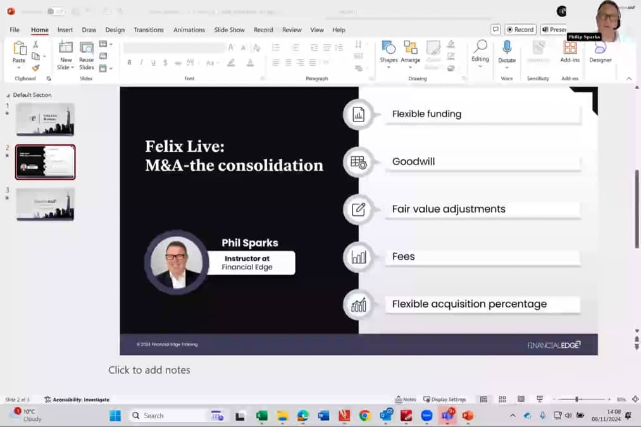
Task: Click the bullets list icon
Action: [x=276, y=47]
